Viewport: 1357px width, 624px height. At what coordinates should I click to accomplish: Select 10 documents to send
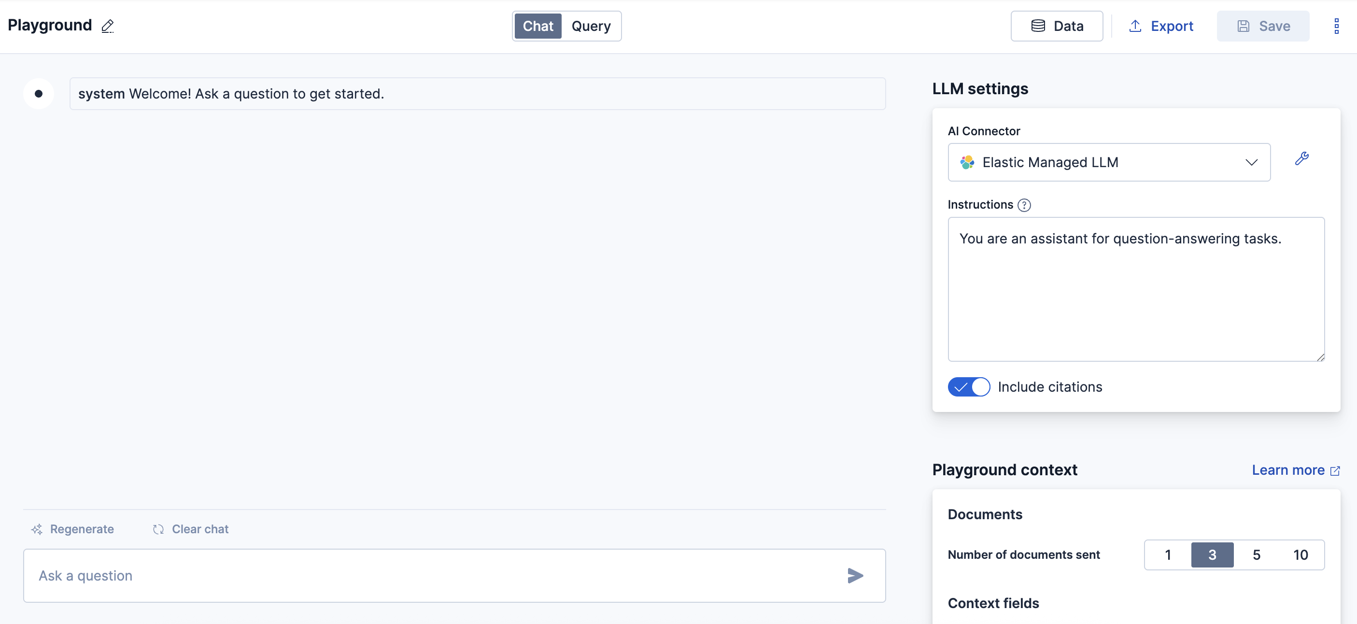pos(1300,554)
